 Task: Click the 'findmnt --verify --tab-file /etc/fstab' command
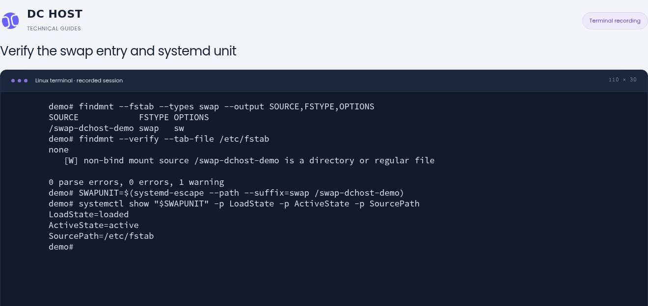[159, 139]
